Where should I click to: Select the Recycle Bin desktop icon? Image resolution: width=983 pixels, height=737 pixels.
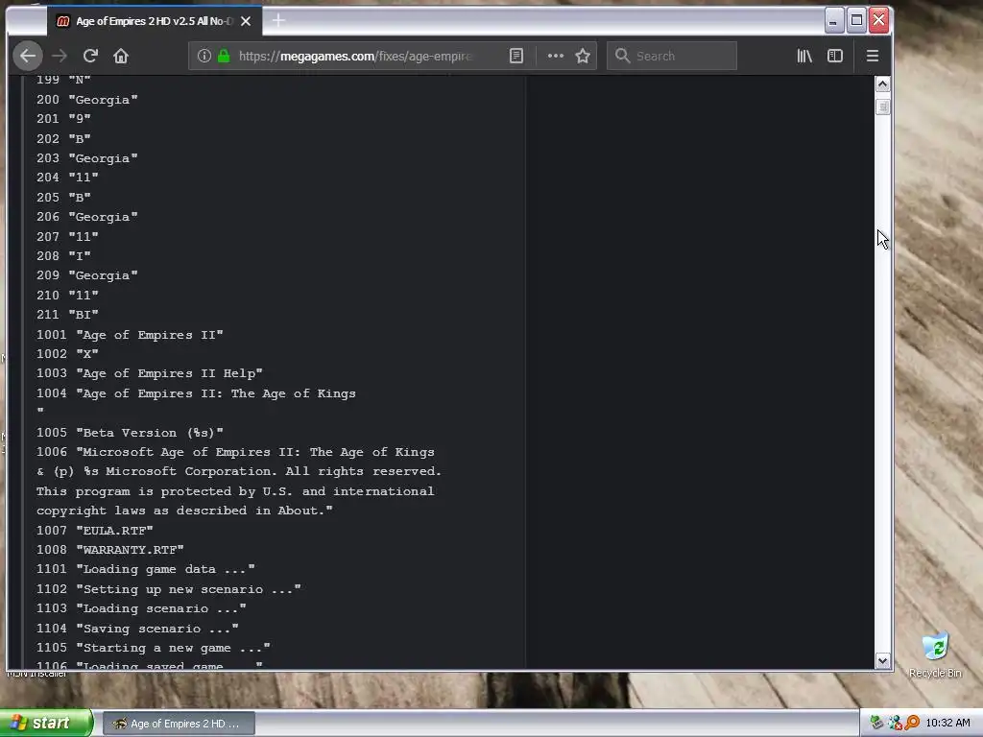(x=935, y=654)
